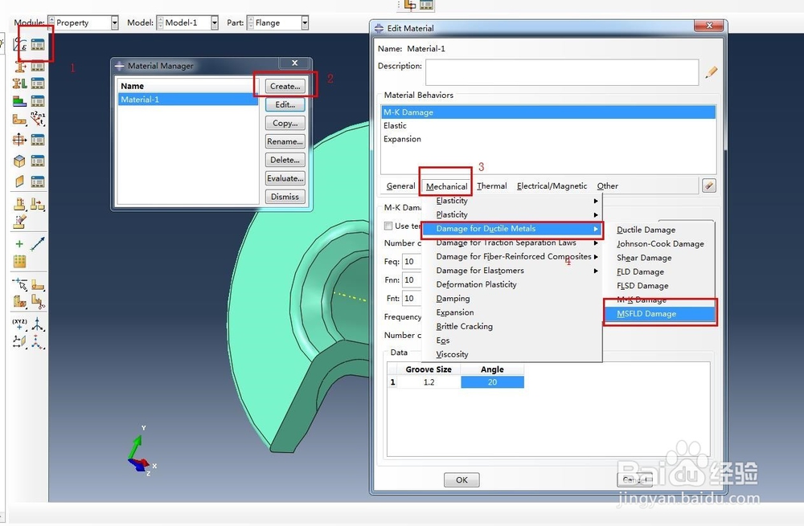
Task: Click the Assign Section icon
Action: coord(20,84)
